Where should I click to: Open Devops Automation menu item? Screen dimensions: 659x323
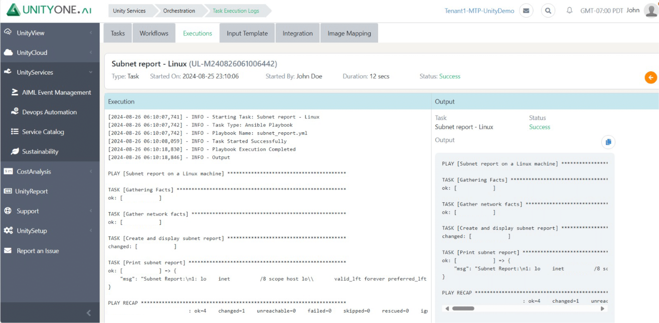click(50, 112)
